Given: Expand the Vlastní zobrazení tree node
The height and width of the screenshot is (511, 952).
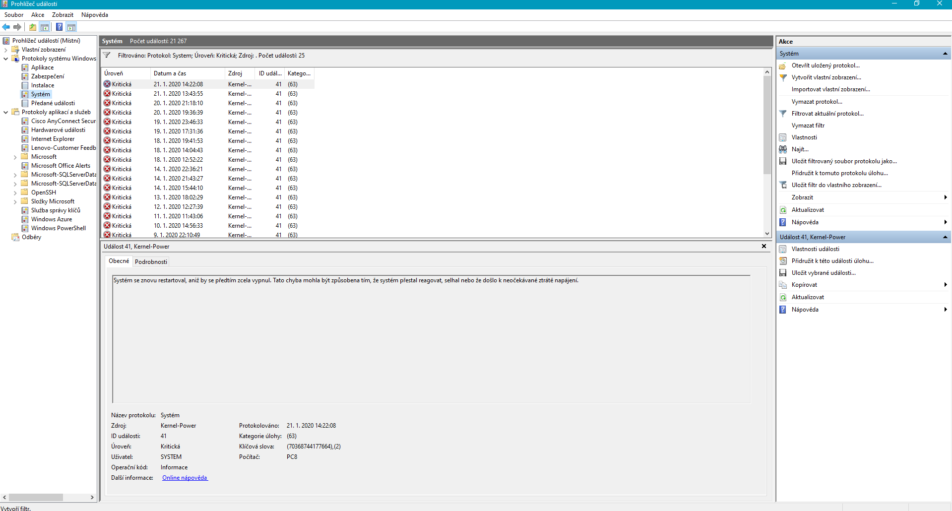Looking at the screenshot, I should click(5, 50).
